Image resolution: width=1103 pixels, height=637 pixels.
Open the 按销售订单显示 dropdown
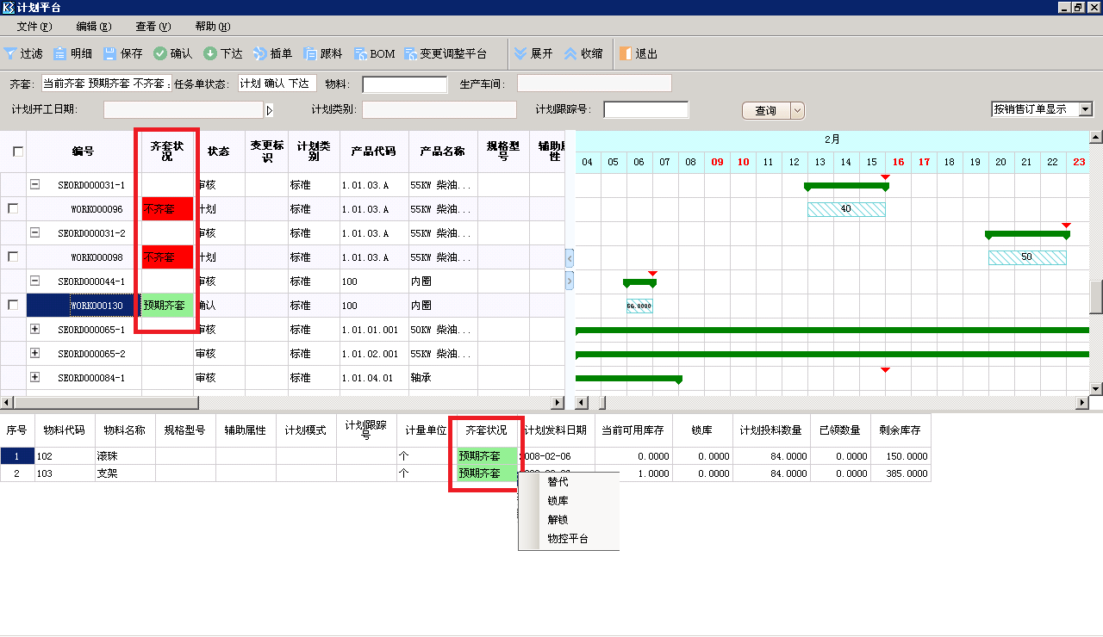(1085, 109)
